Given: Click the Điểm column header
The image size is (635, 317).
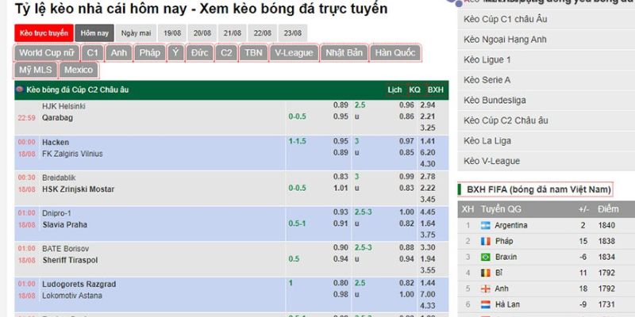Looking at the screenshot, I should coord(609,209).
